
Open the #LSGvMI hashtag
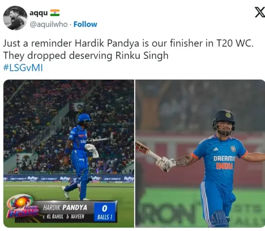[23, 68]
